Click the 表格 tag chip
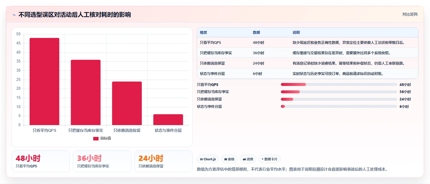 click(229, 159)
